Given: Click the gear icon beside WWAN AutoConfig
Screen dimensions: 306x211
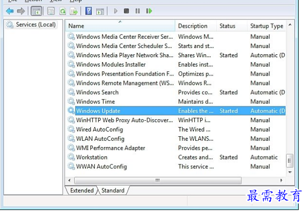Looking at the screenshot, I should 71,166.
